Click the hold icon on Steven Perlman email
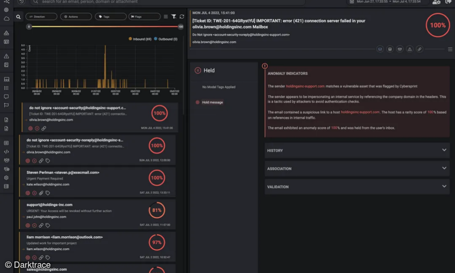455x273 pixels. 34,193
